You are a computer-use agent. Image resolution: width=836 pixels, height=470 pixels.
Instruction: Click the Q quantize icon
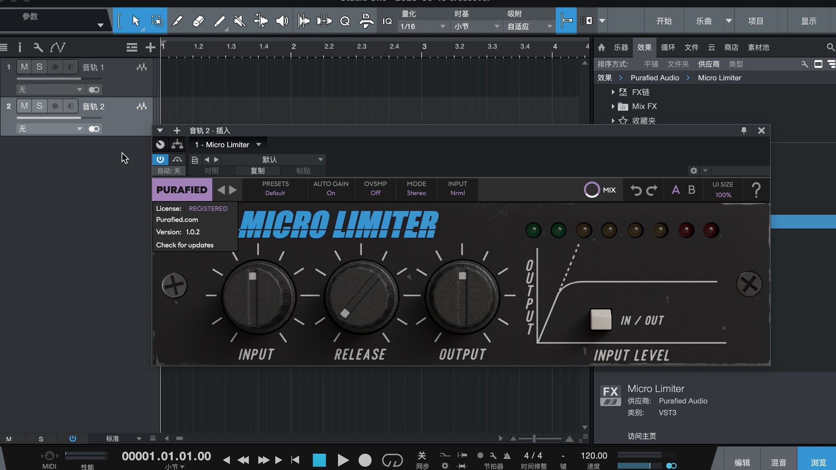[345, 21]
